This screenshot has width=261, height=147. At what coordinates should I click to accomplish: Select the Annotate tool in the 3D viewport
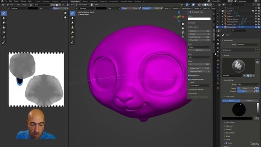pyautogui.click(x=73, y=43)
